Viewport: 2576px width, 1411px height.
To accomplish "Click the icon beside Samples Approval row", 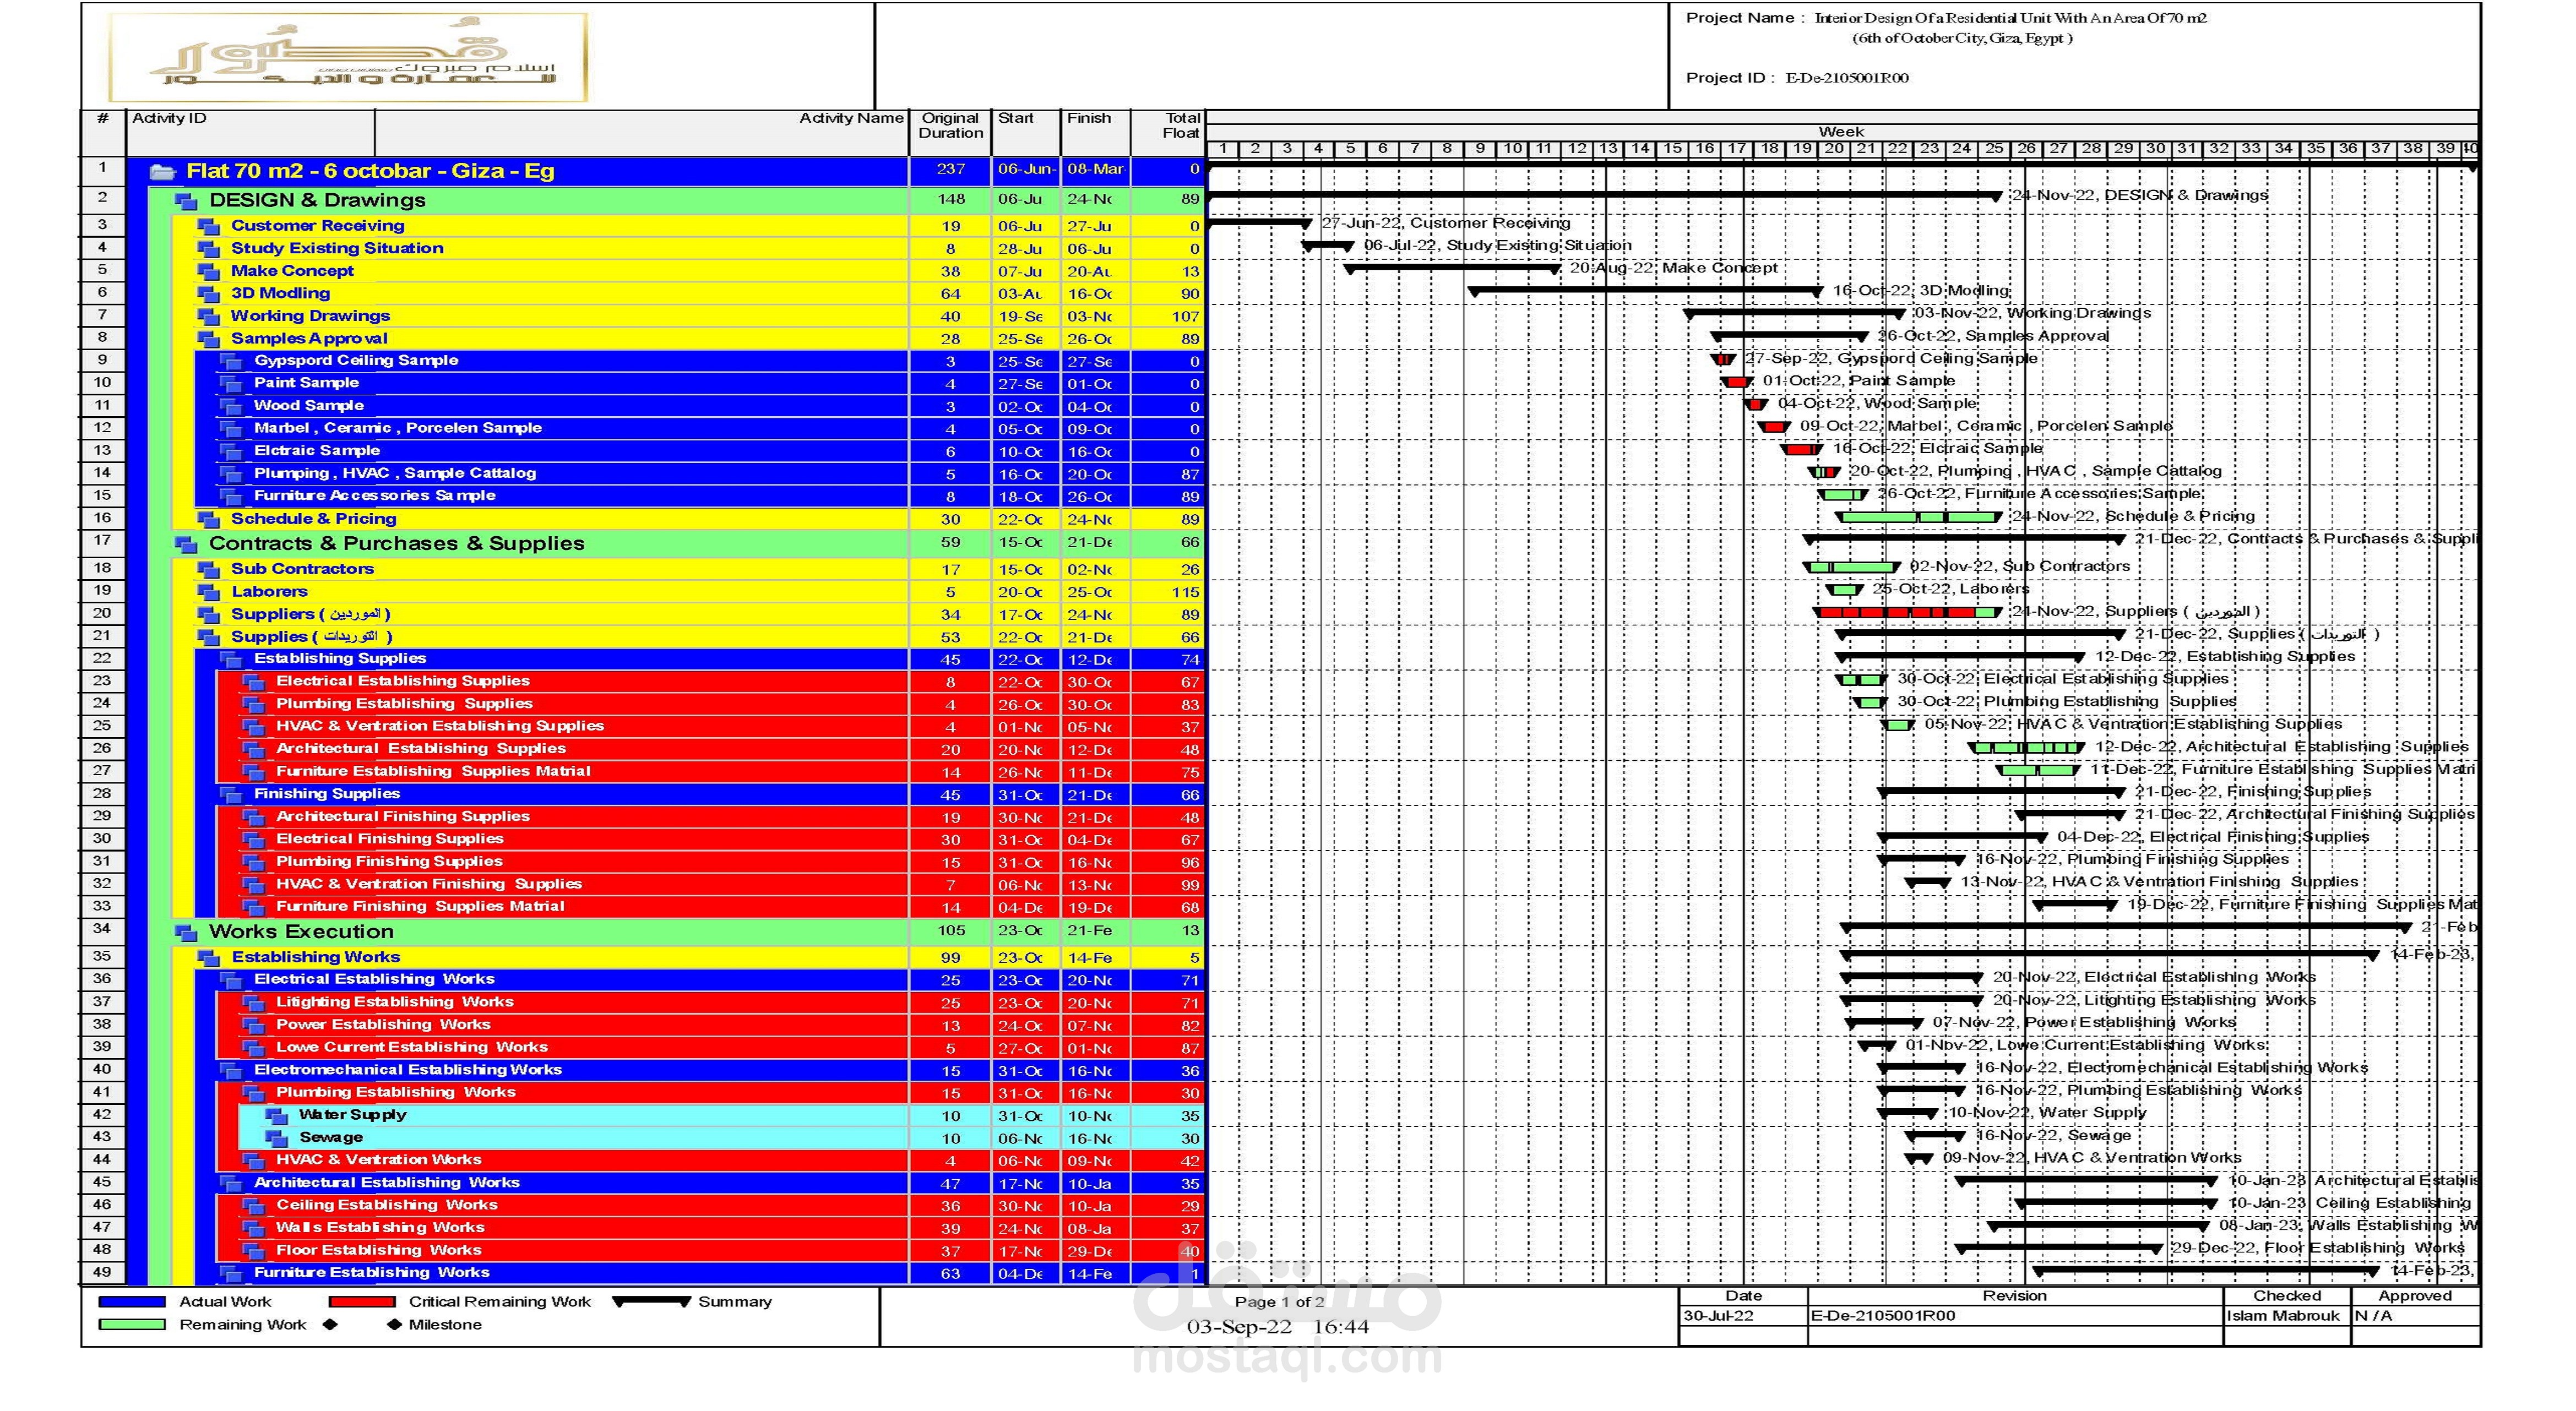I will point(208,340).
